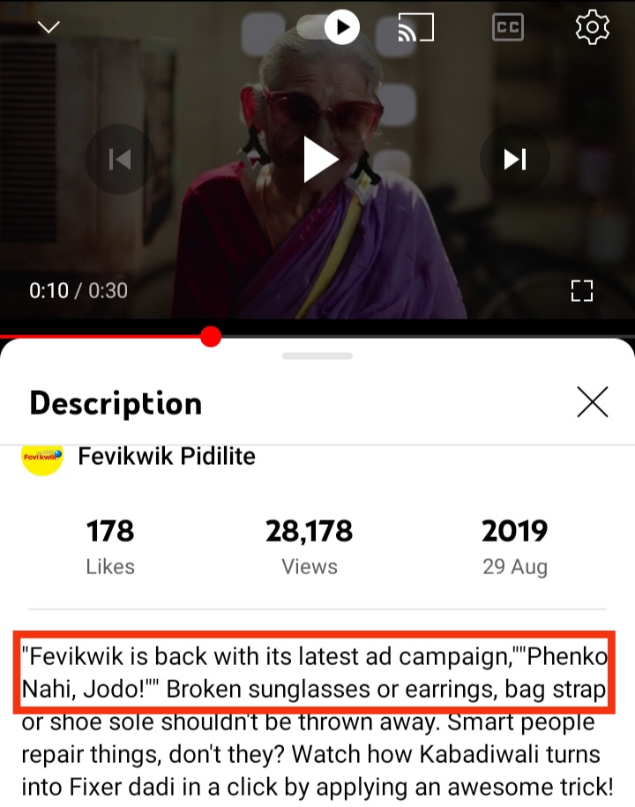The width and height of the screenshot is (635, 807).
Task: Close the Description panel
Action: click(593, 402)
